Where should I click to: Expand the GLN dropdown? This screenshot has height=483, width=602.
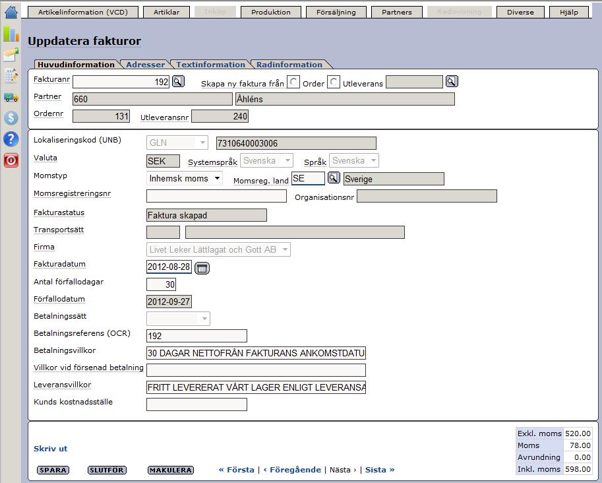pos(177,143)
